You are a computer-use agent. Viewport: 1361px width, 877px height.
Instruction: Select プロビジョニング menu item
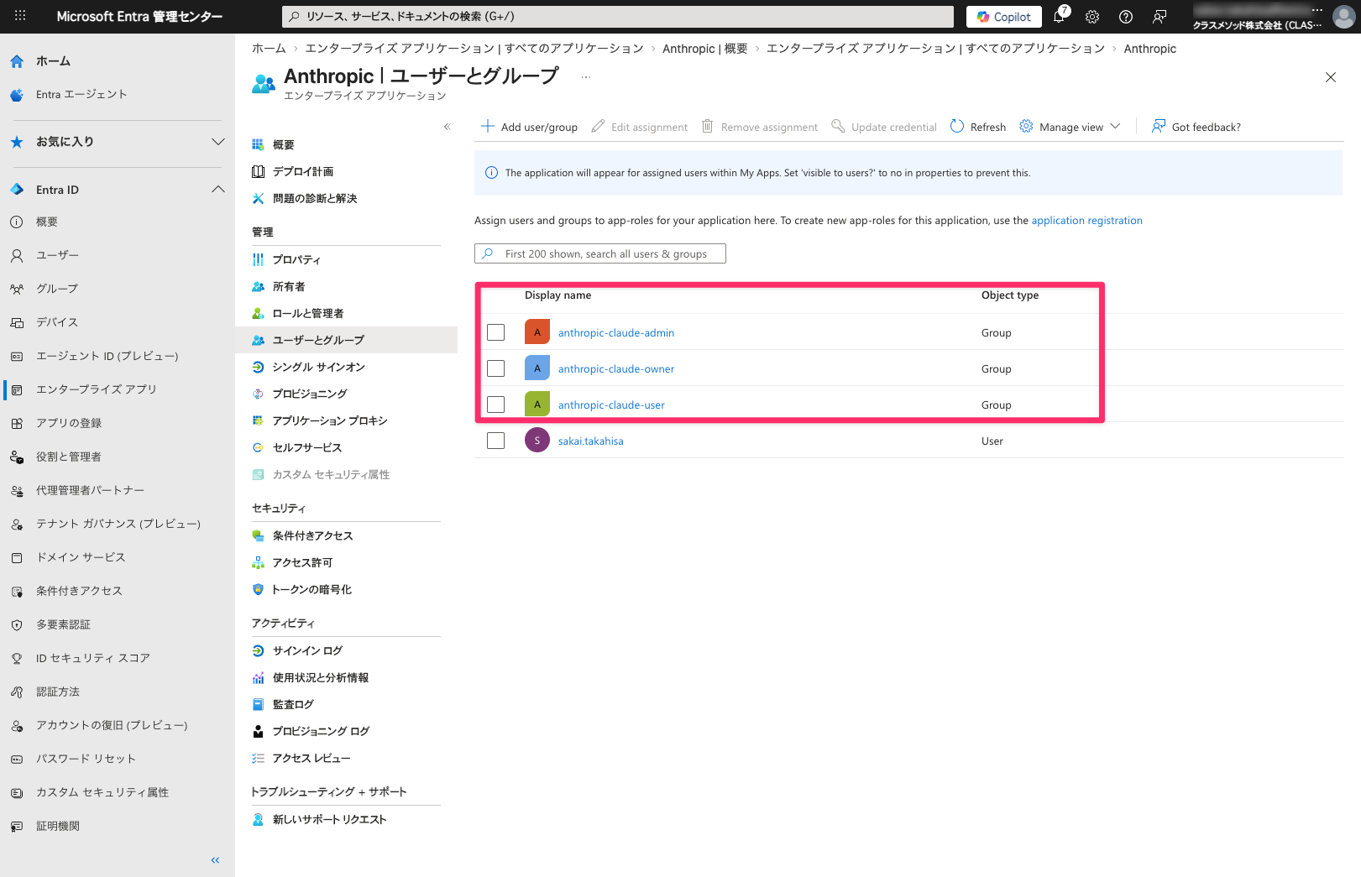(309, 394)
